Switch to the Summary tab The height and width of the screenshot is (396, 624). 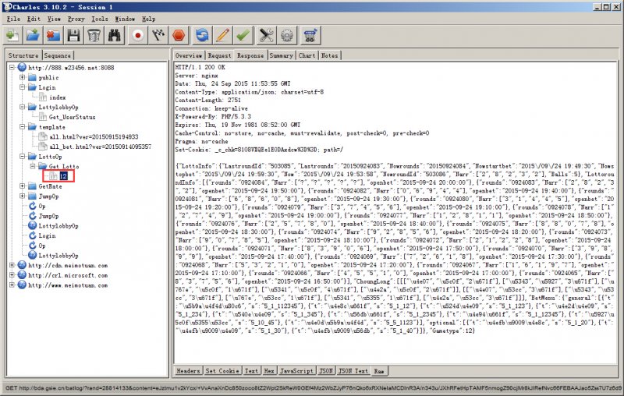(x=281, y=55)
